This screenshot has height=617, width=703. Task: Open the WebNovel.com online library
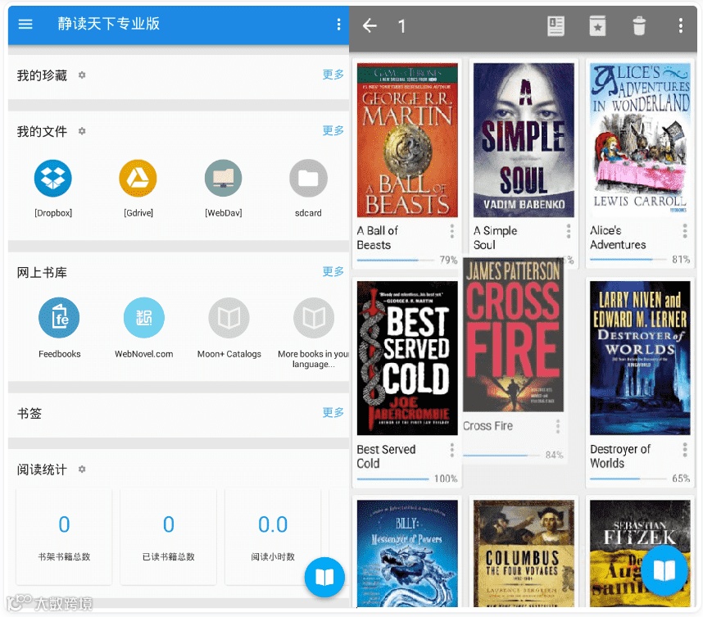coord(144,317)
